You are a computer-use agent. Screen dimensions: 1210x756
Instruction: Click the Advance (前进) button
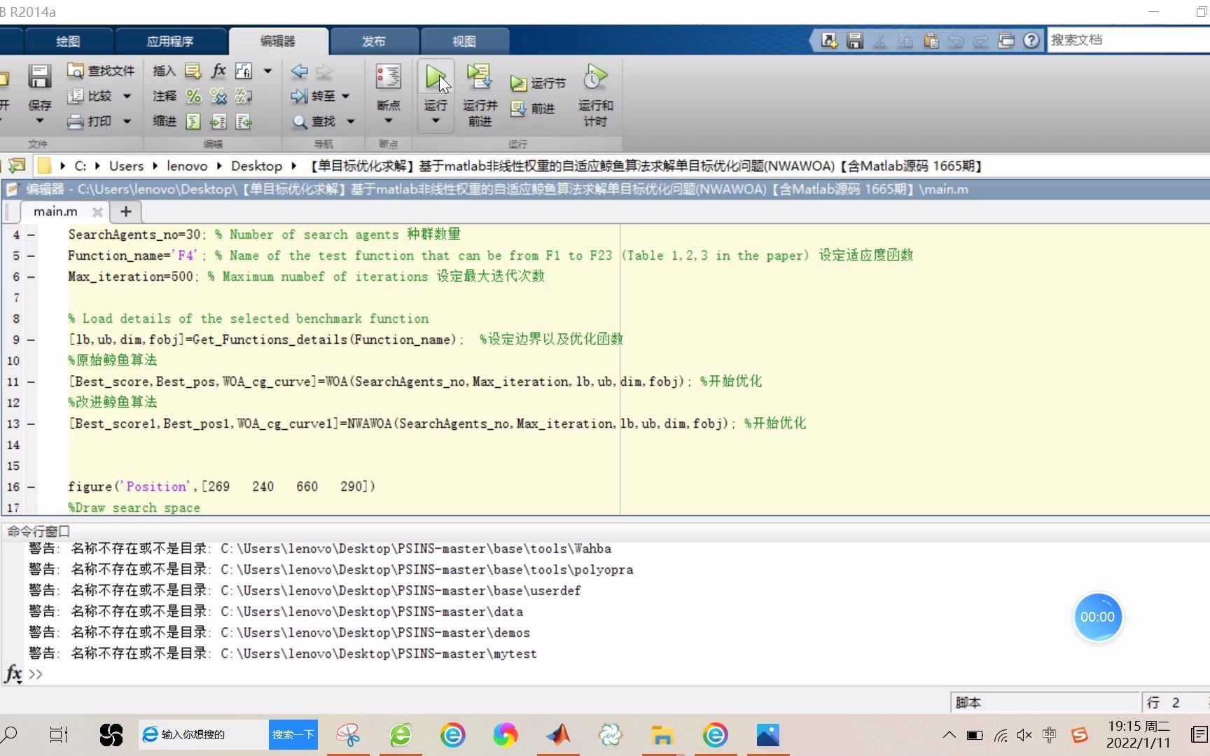(534, 108)
